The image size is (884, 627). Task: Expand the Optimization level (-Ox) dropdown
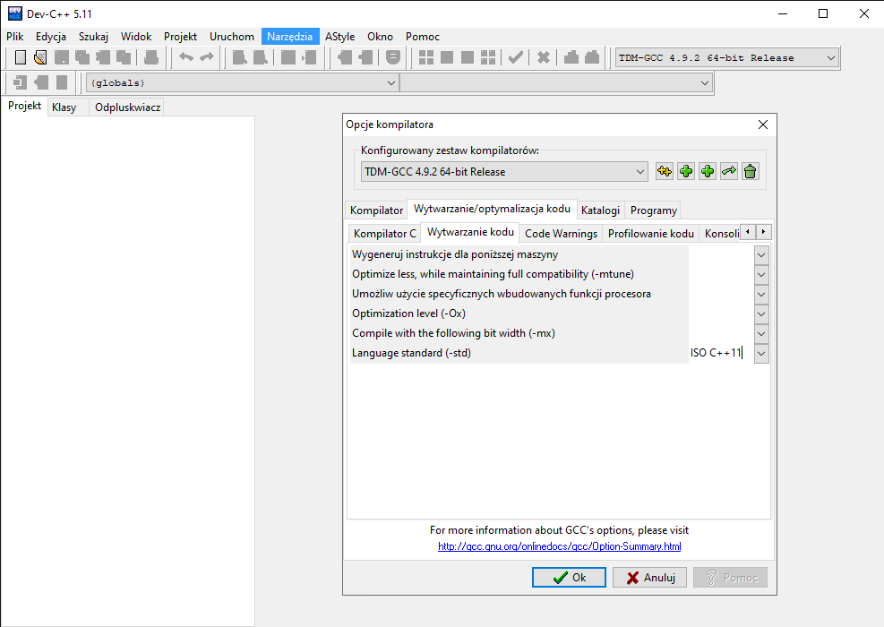tap(761, 313)
